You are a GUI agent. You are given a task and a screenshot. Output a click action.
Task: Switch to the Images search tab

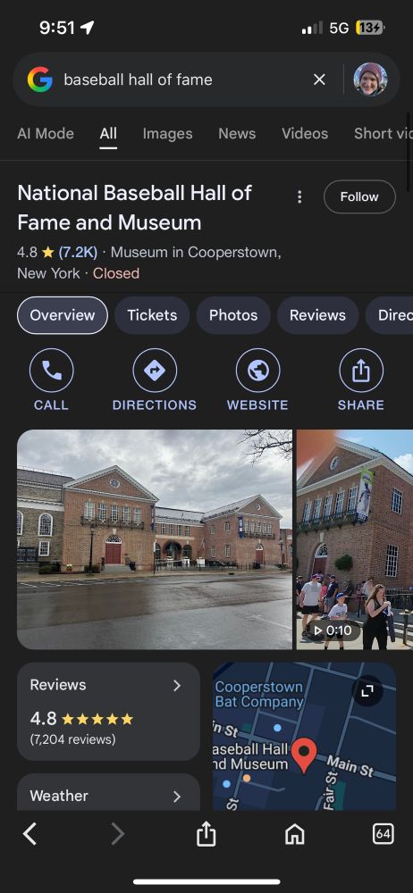[x=167, y=134]
